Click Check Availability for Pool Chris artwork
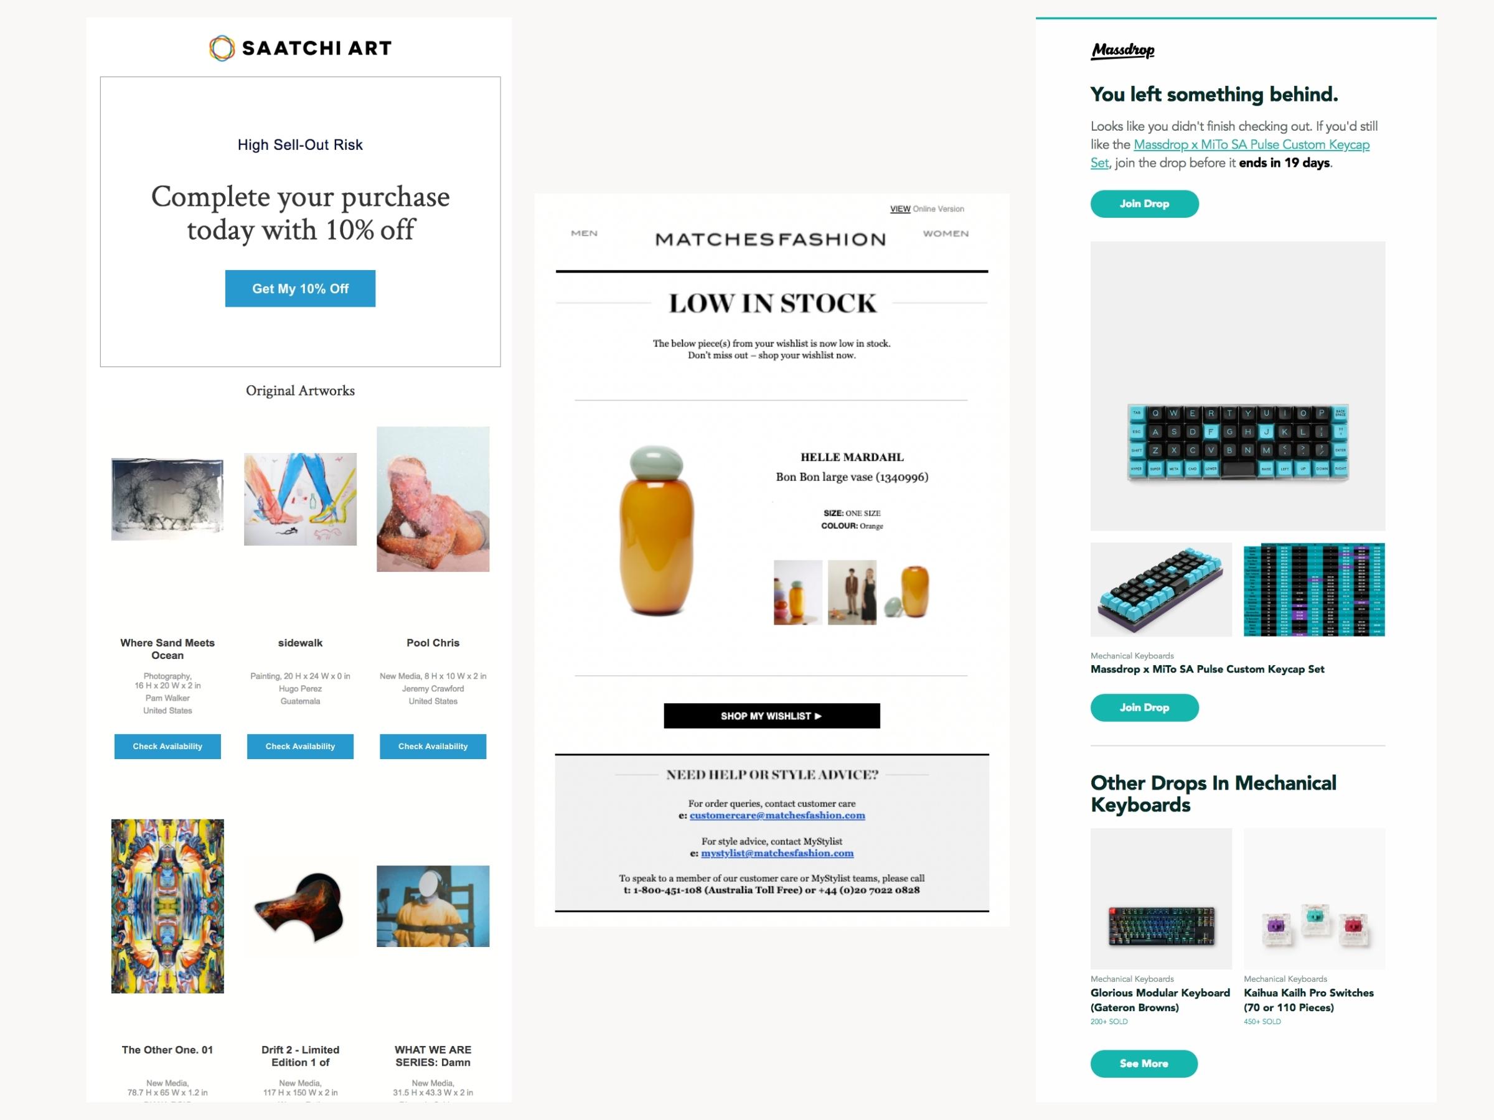The image size is (1494, 1120). point(432,746)
